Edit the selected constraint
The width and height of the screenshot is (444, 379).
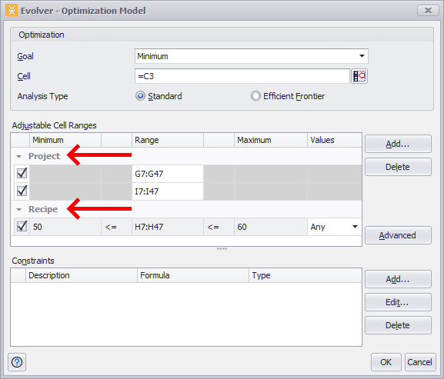pos(398,302)
